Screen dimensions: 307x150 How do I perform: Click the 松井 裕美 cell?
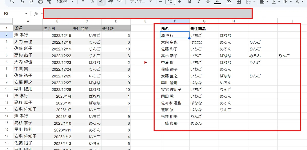[175, 117]
